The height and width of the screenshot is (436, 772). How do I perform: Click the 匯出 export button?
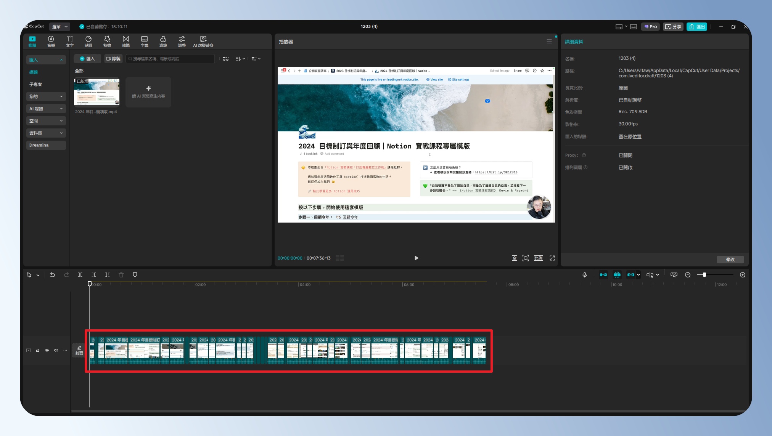[697, 26]
